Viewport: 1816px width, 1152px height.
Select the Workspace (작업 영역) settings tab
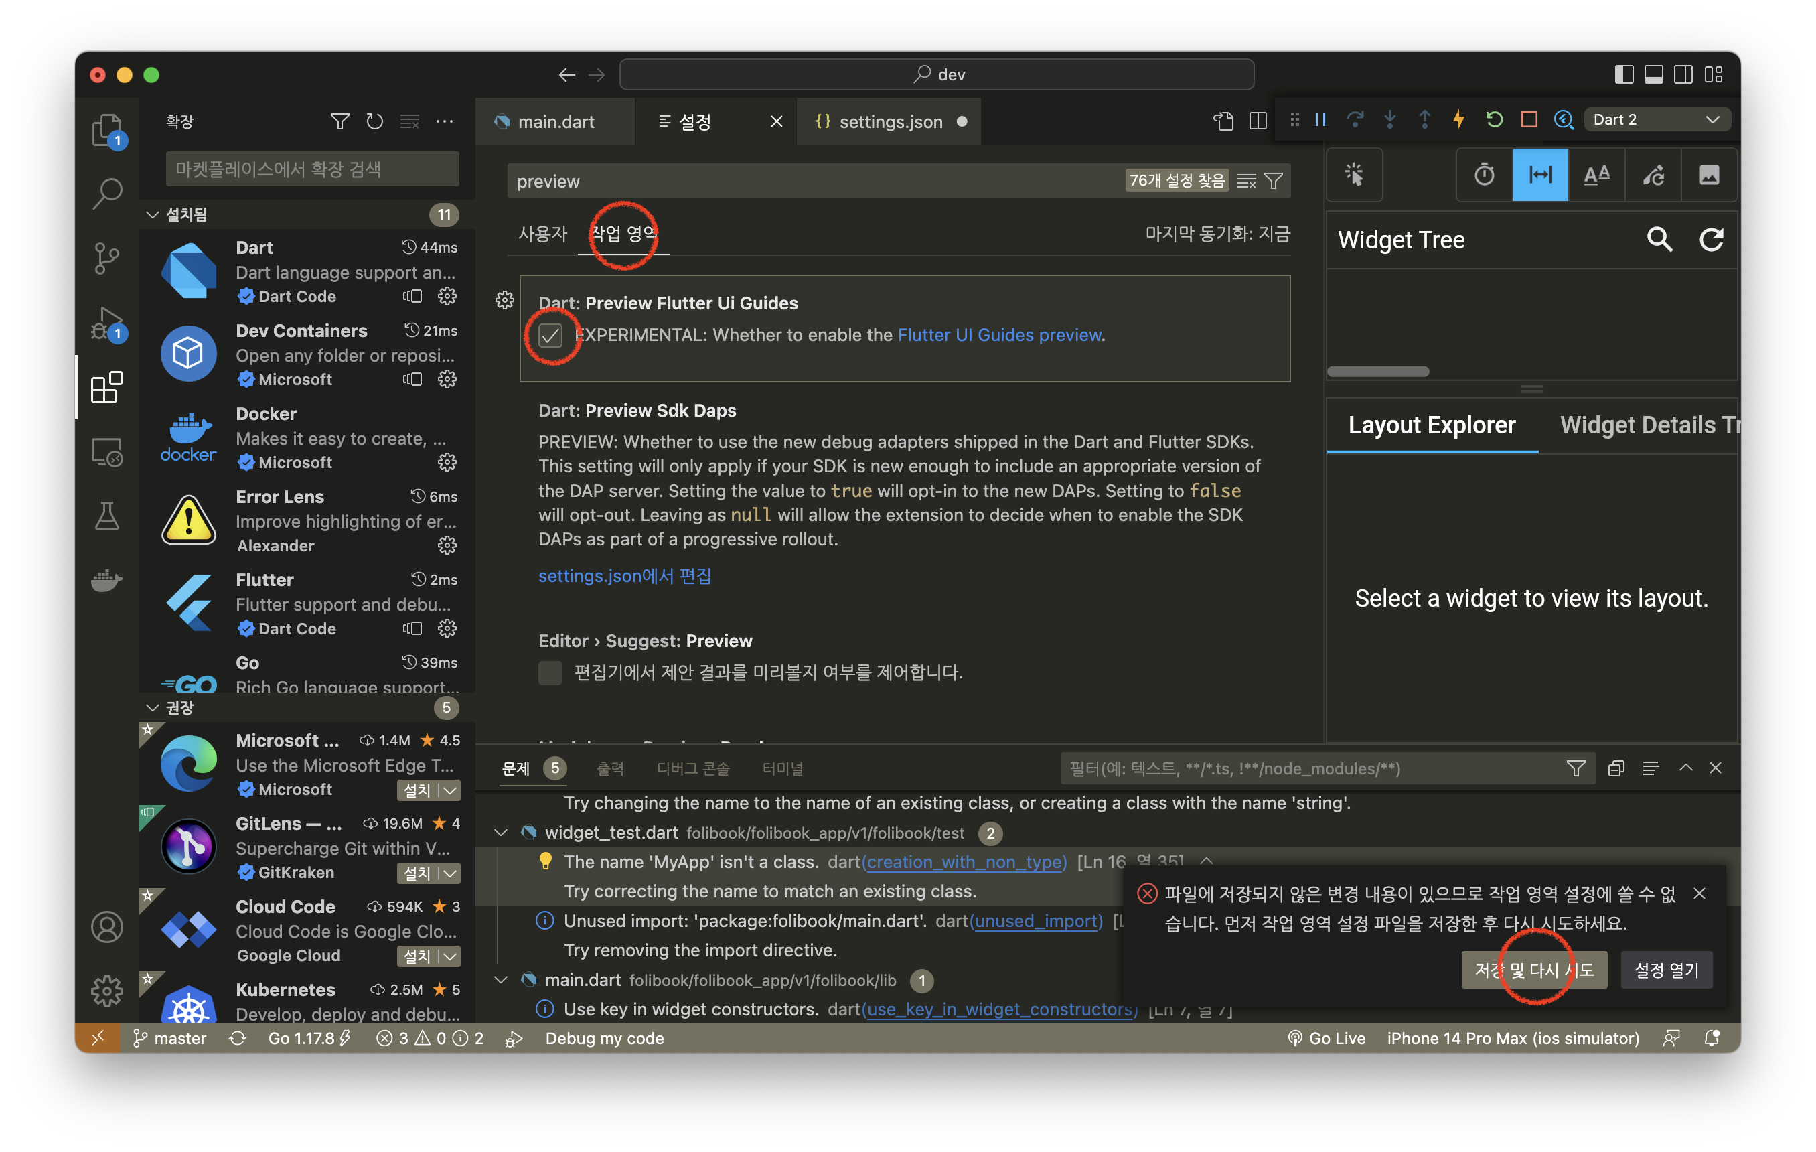tap(623, 234)
